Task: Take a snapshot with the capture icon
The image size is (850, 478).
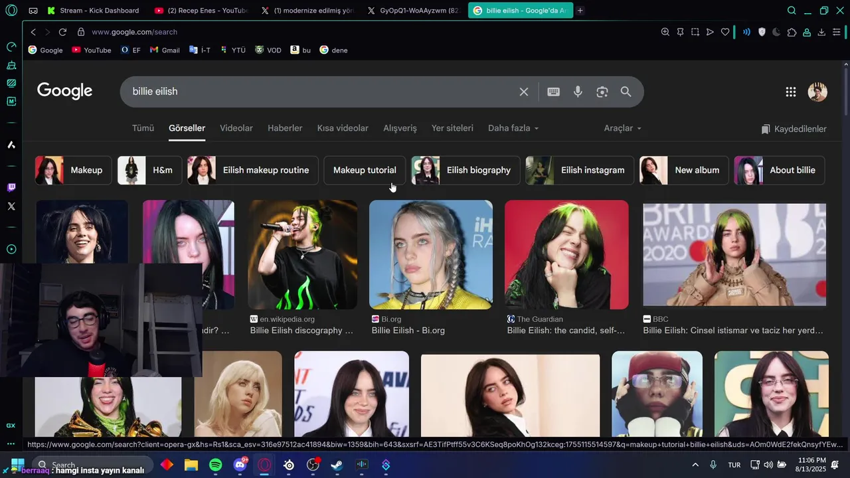Action: [x=695, y=32]
